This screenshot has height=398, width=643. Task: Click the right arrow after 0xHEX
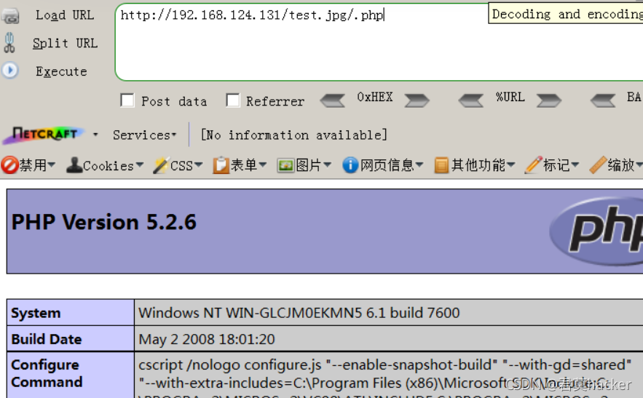point(417,100)
